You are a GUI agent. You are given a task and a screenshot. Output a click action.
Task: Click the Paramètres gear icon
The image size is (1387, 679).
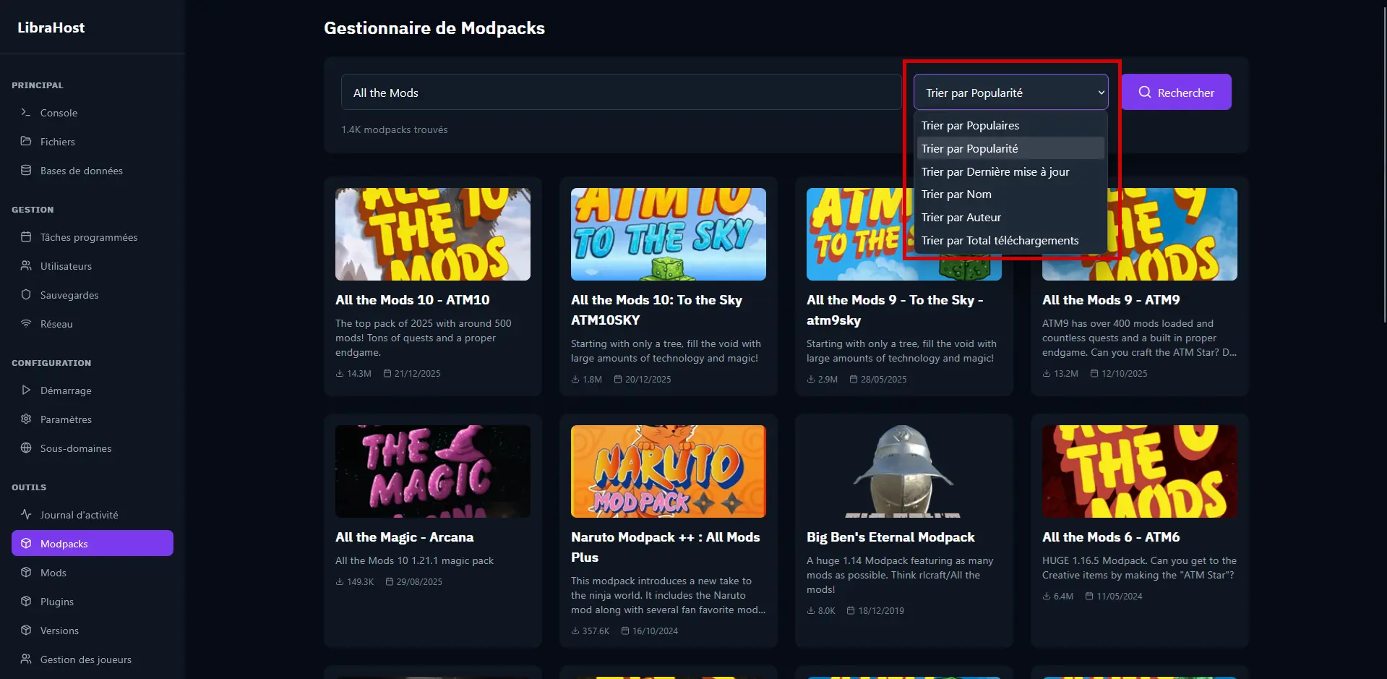pyautogui.click(x=26, y=419)
